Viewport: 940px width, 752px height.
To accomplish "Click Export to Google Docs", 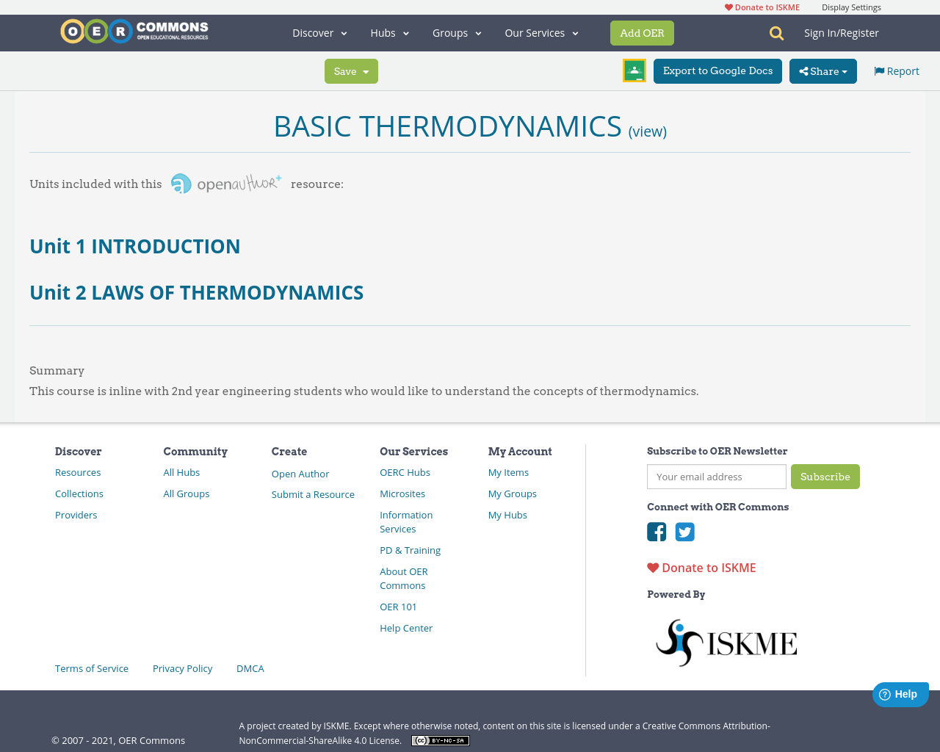I will click(x=717, y=70).
